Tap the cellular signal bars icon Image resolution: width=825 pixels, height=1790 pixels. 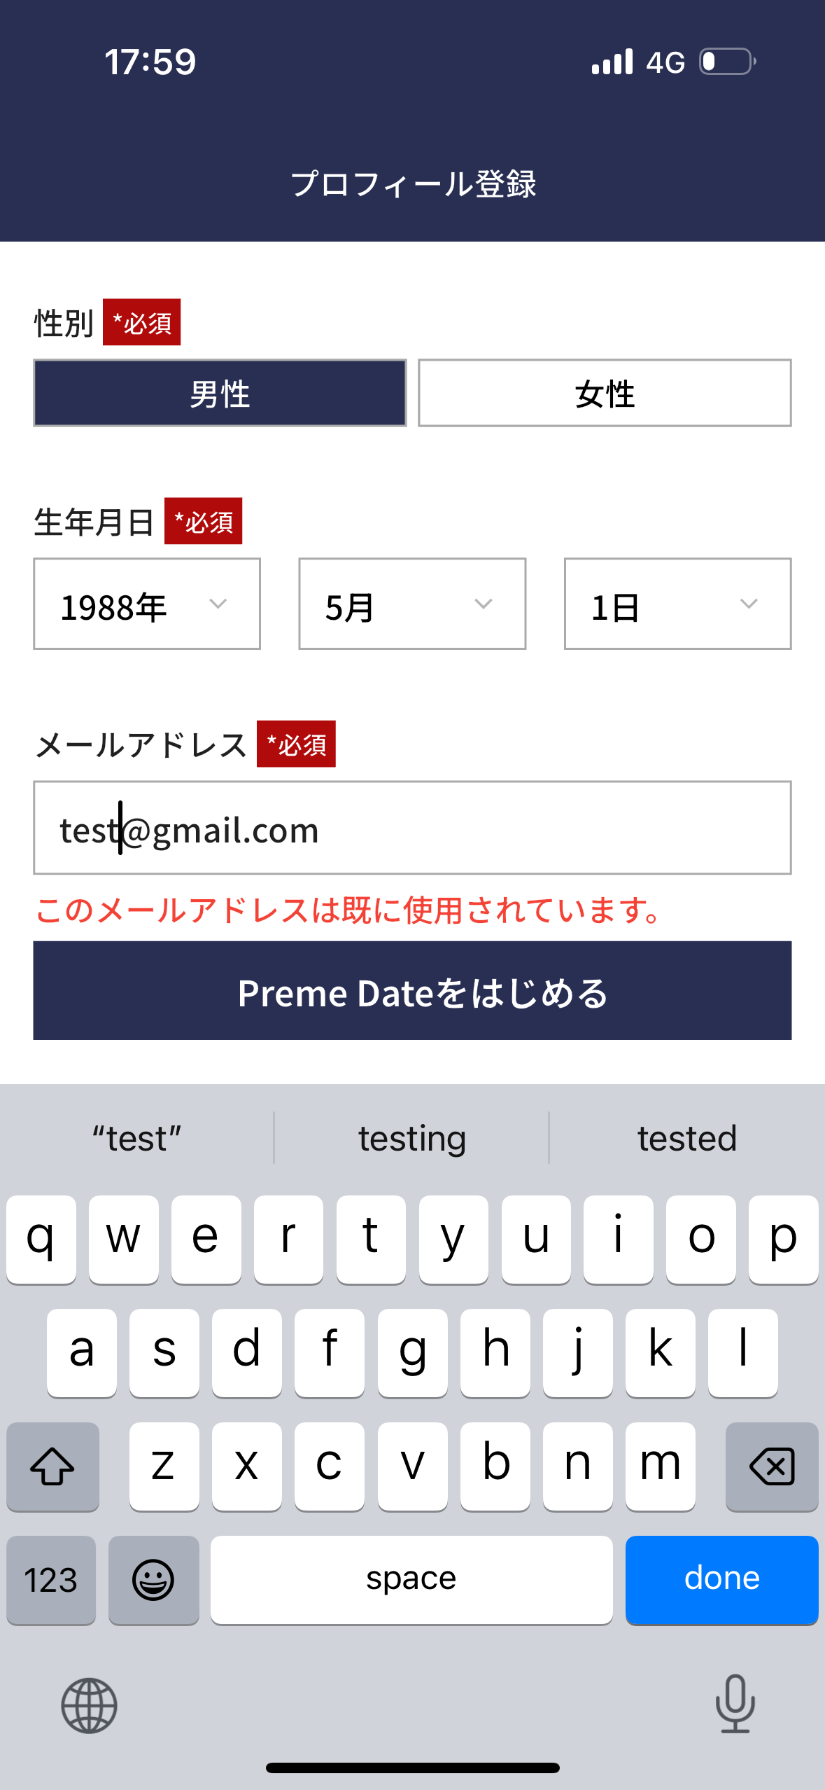[612, 62]
